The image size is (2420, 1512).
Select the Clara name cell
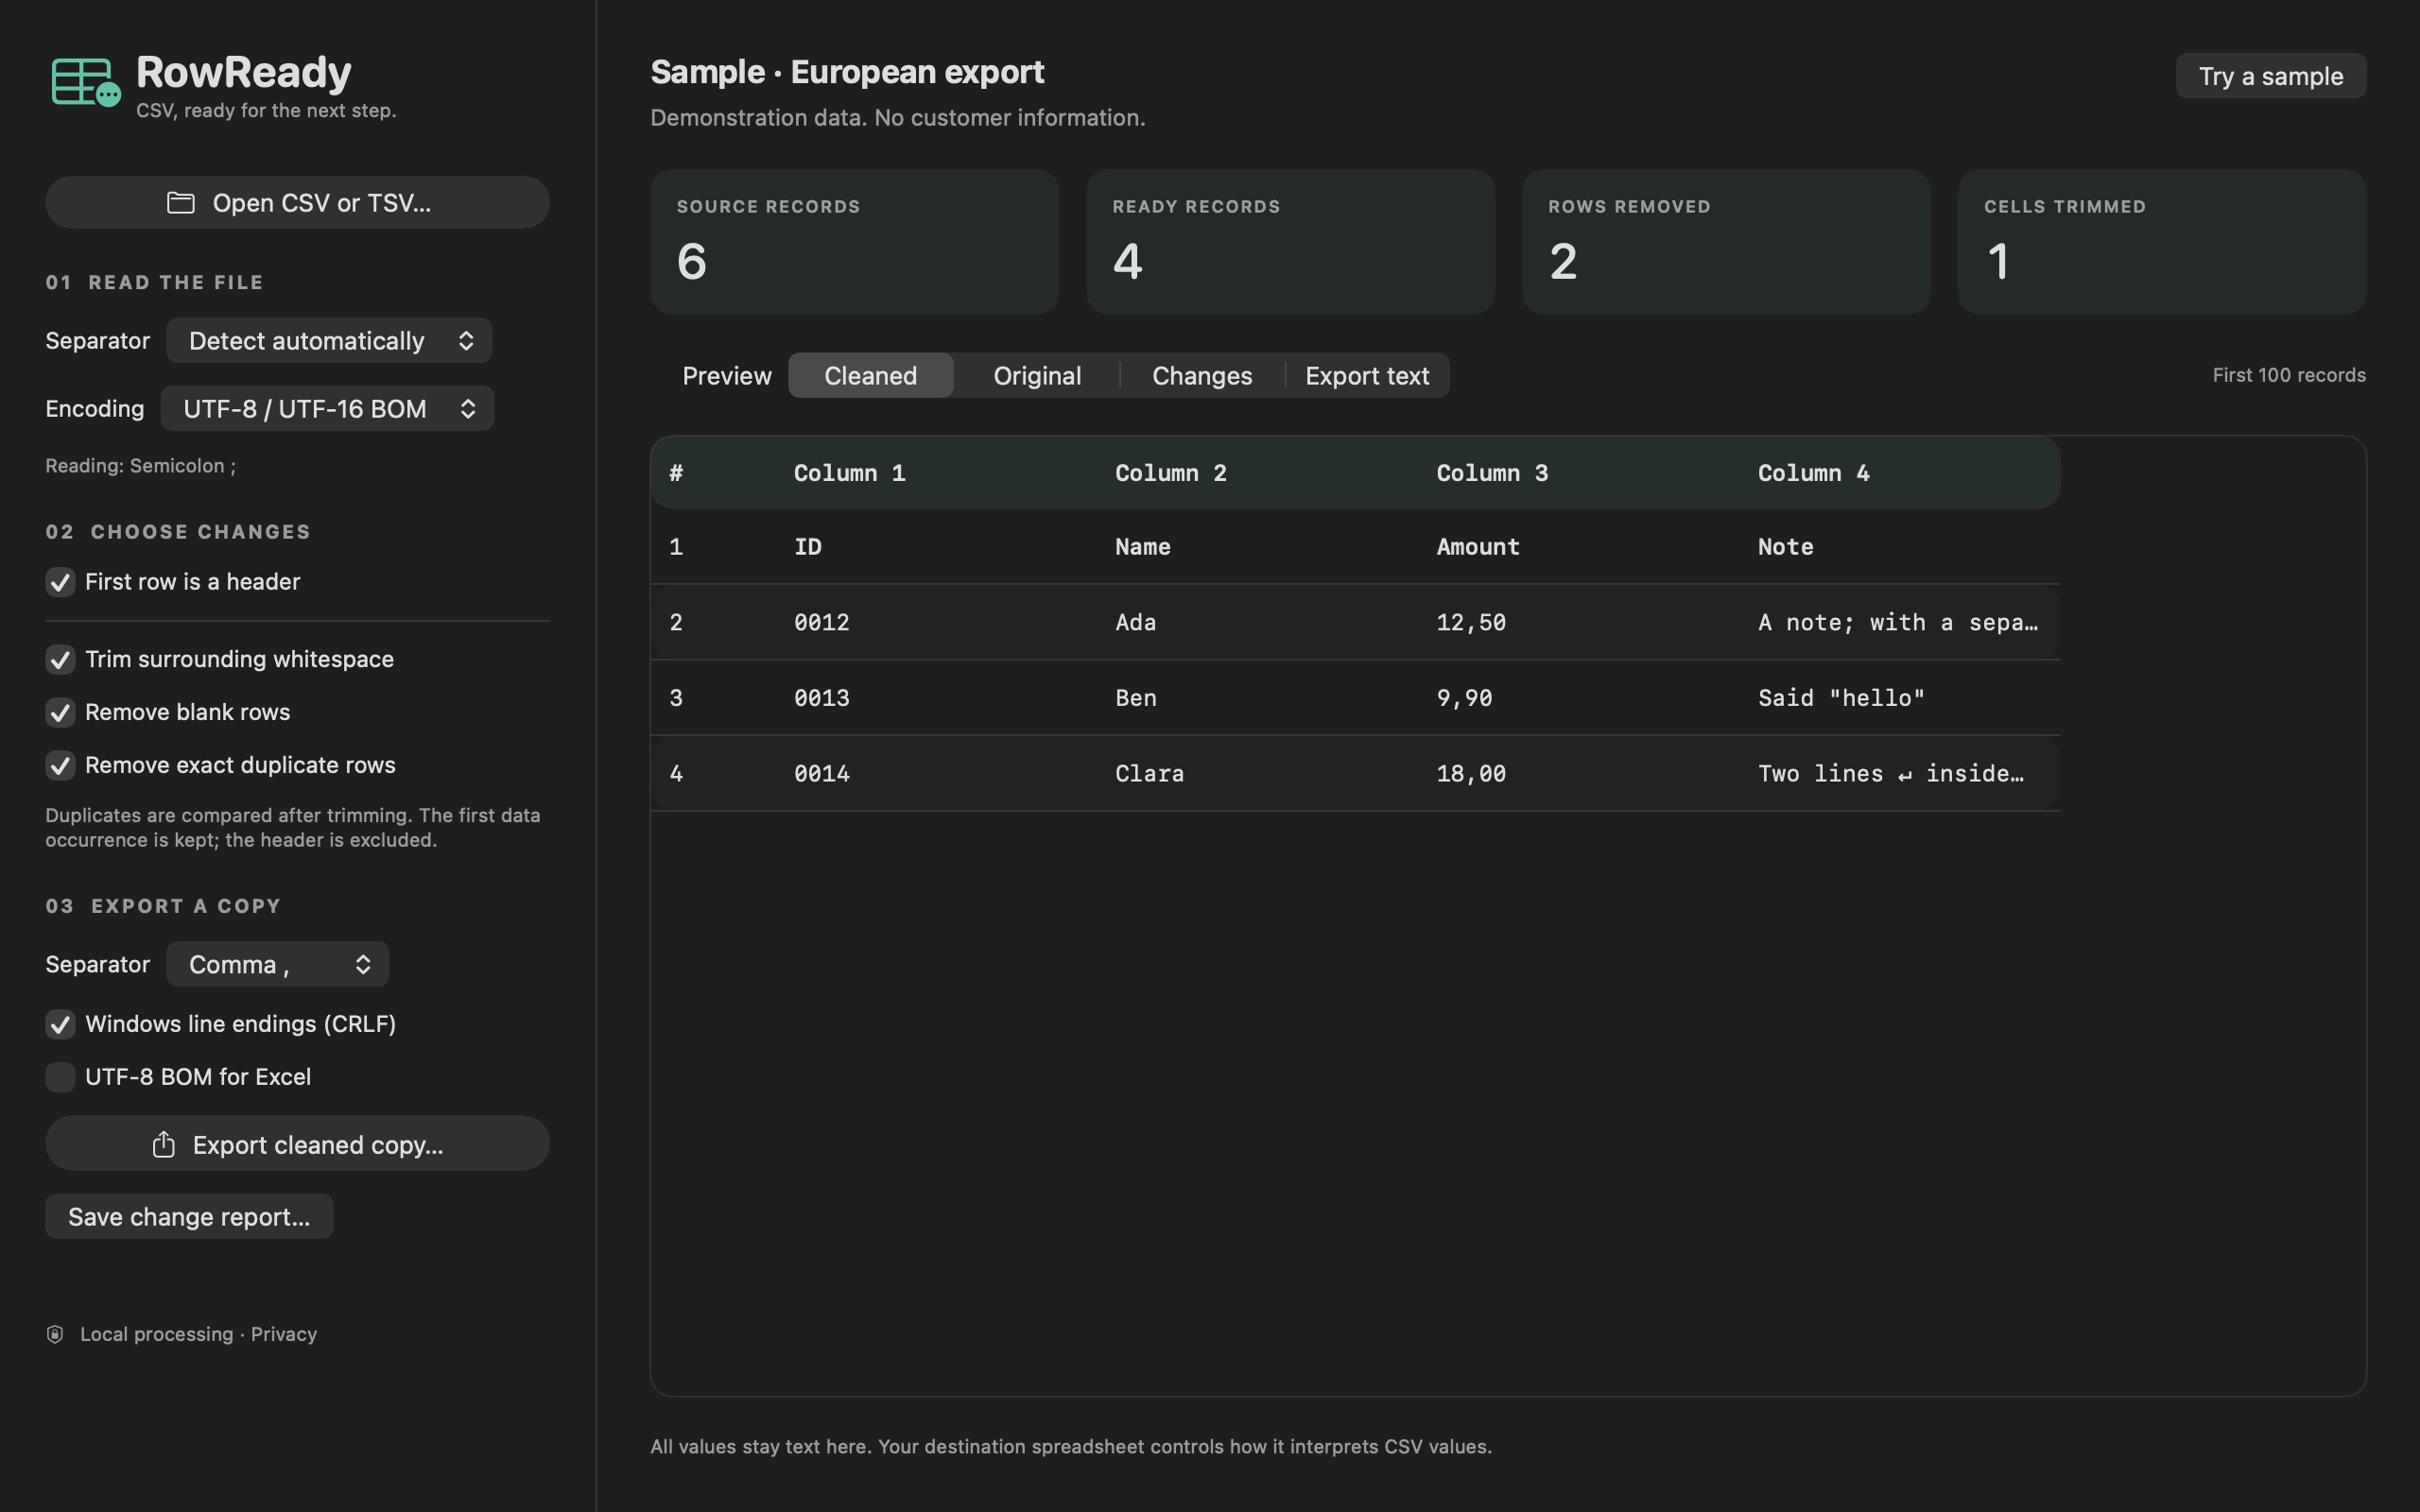pyautogui.click(x=1150, y=774)
